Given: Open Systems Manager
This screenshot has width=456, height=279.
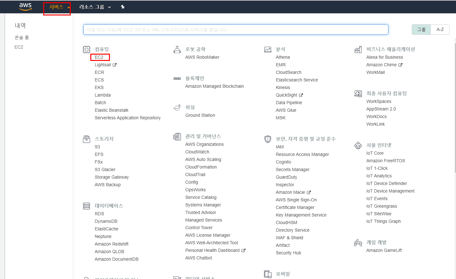Looking at the screenshot, I should pos(203,205).
